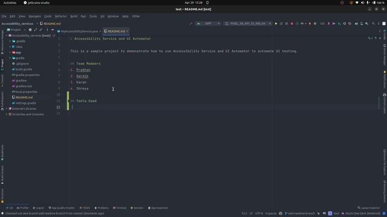387x217 pixels.
Task: Expand the .idea folder in the tree
Action: tap(10, 47)
